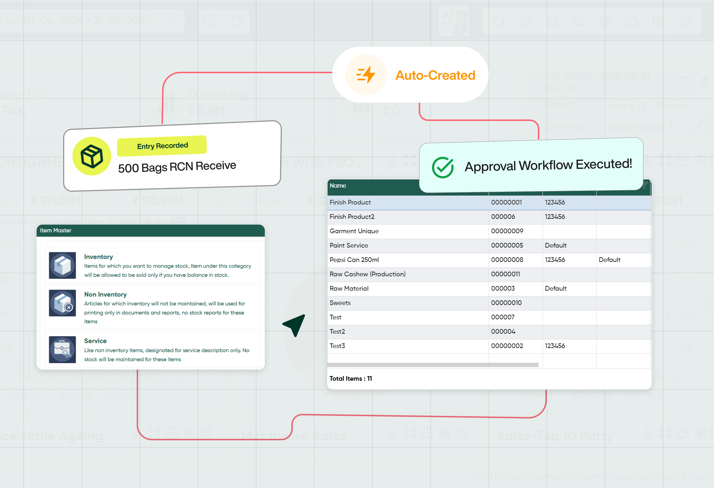Select the Inventory item category
714x488 pixels.
152,266
